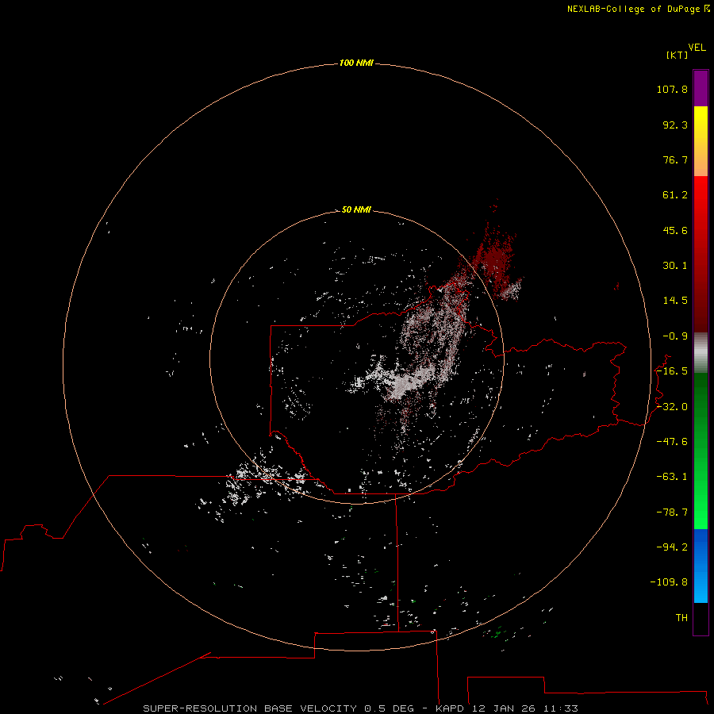Click the VEL legend title
The image size is (714, 714).
click(697, 48)
